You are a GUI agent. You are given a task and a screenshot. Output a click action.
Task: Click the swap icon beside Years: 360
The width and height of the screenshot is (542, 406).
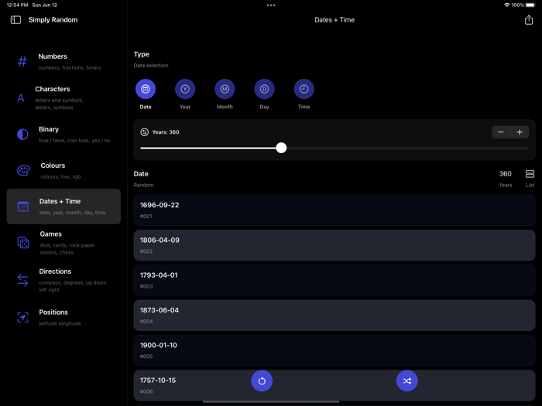tap(145, 132)
